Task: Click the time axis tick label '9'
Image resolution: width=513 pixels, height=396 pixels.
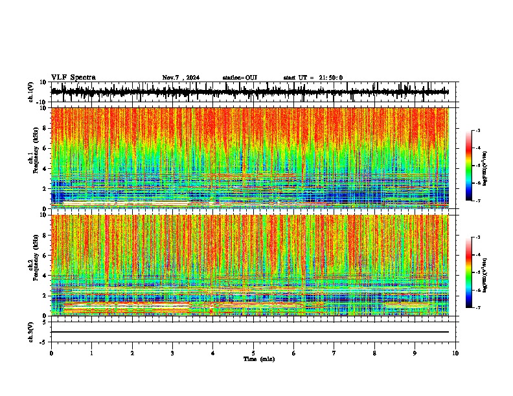Action: (x=415, y=353)
